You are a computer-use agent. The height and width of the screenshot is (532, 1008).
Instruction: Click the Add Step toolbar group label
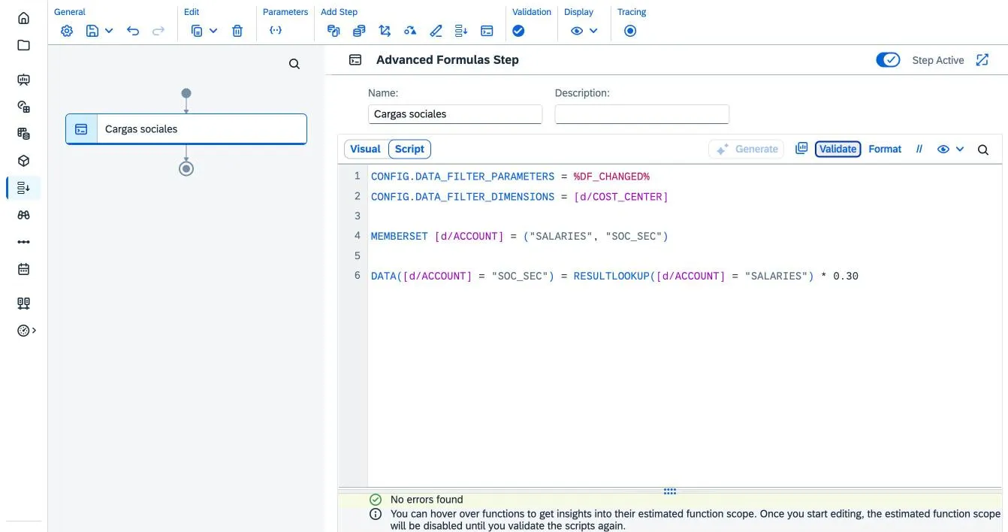340,12
